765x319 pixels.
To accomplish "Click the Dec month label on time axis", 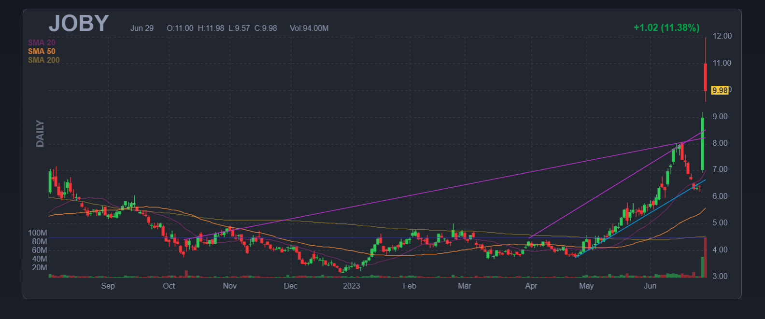I will [291, 286].
